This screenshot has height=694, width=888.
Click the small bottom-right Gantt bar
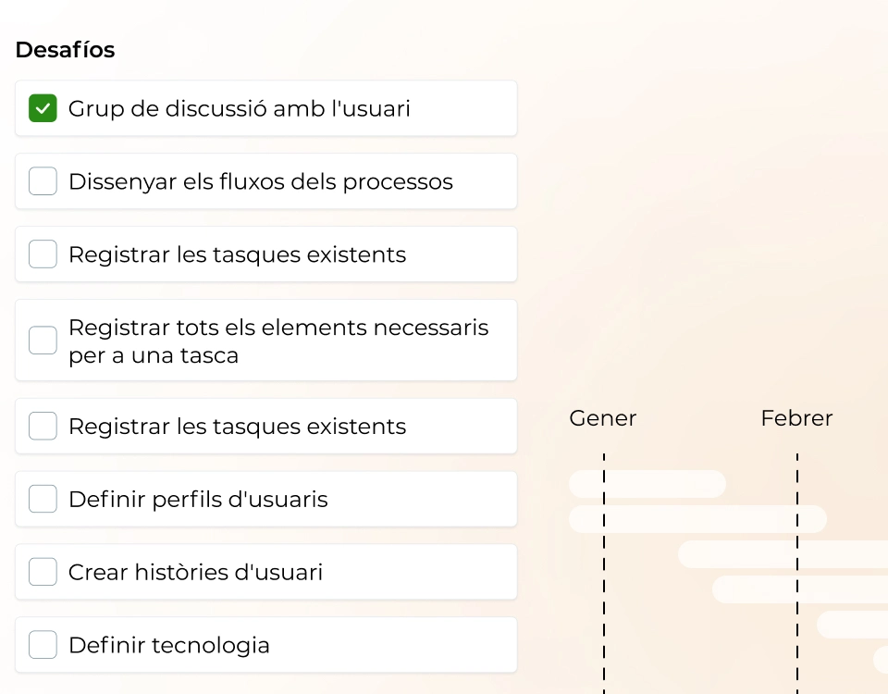tap(856, 624)
